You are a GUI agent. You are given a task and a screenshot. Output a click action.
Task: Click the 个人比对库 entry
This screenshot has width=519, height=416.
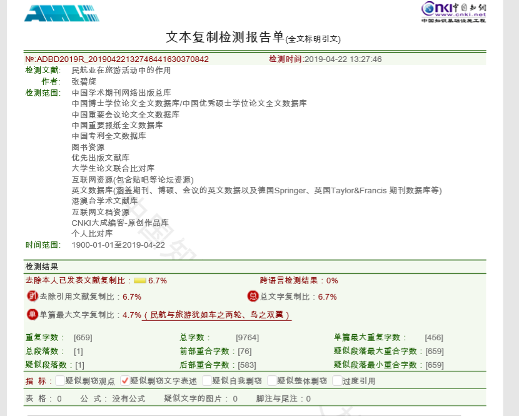(92, 233)
